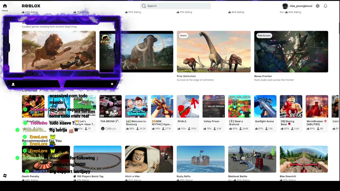The image size is (340, 191).
Task: Open Welcome to Bloxburg game icon
Action: [x=136, y=106]
